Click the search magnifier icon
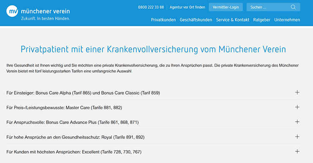This screenshot has height=163, width=313. [x=293, y=7]
